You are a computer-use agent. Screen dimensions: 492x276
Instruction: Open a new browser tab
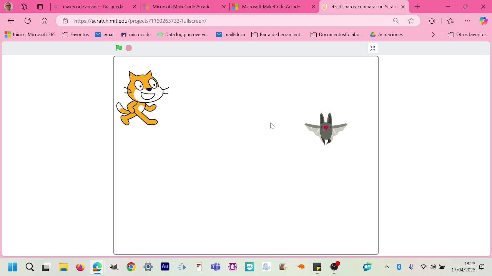tap(417, 7)
